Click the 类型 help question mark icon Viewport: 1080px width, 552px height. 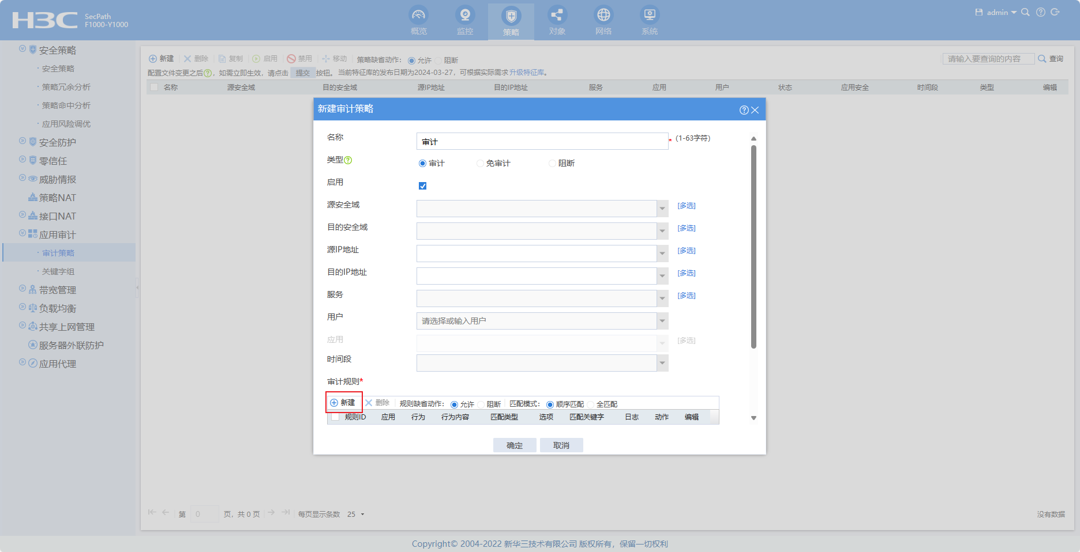tap(348, 160)
